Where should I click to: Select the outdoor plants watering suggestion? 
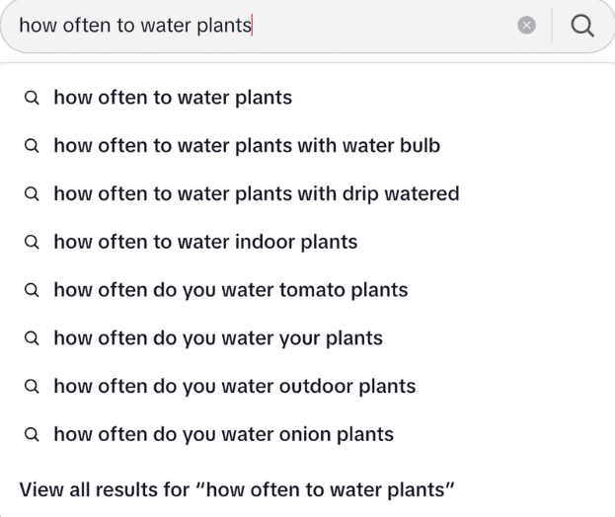click(x=234, y=386)
